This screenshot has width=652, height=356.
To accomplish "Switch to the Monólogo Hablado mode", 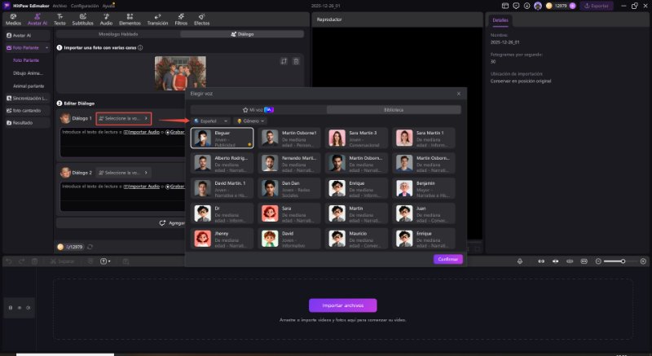I will [x=120, y=35].
